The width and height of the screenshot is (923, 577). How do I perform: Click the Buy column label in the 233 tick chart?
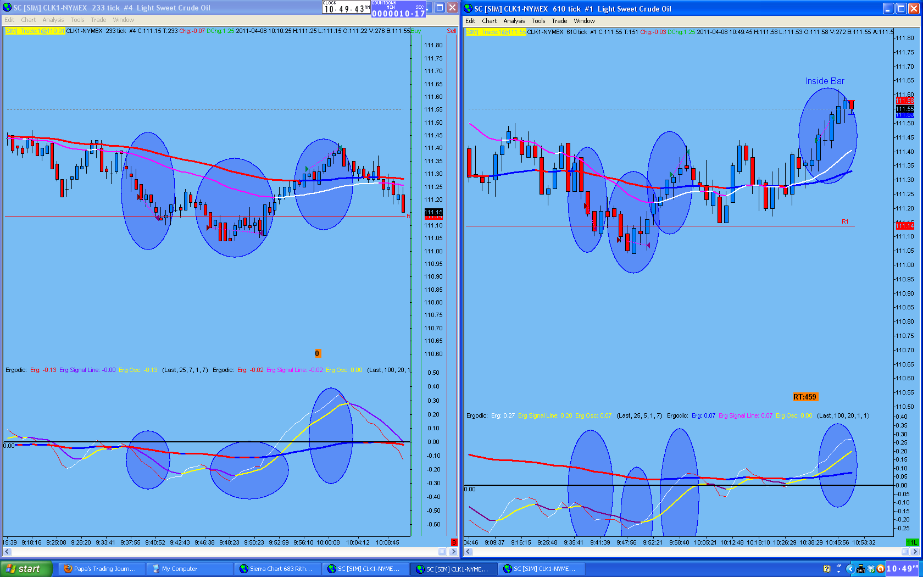(x=416, y=31)
